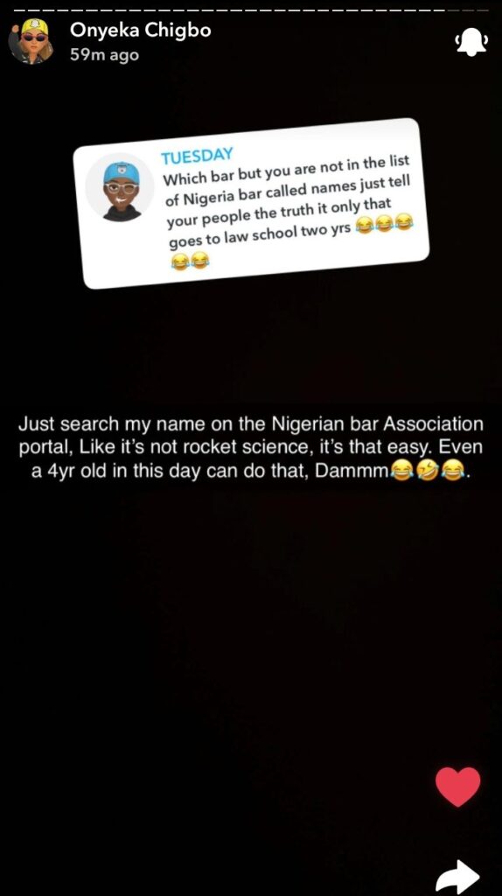Select the first story progress segment
This screenshot has height=896, width=502.
click(19, 10)
